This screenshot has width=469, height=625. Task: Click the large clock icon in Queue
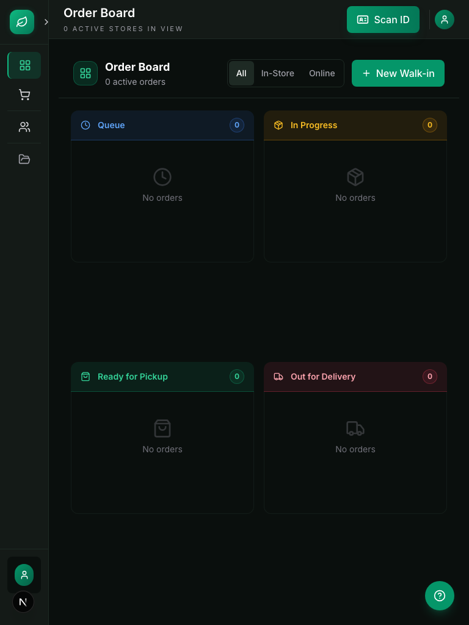pyautogui.click(x=162, y=177)
